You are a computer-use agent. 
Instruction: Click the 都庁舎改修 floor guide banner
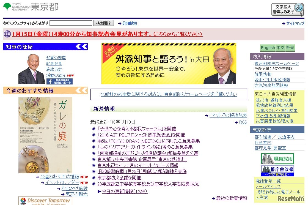click(x=277, y=171)
